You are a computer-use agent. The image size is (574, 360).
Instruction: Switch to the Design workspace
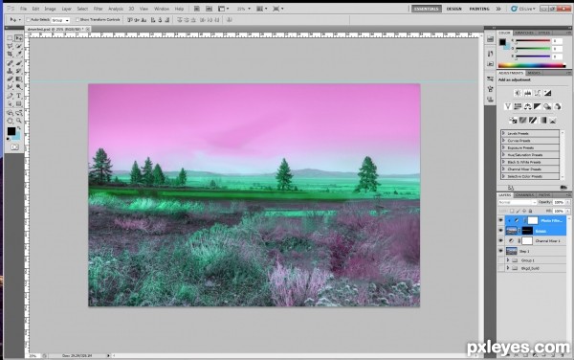pyautogui.click(x=453, y=9)
